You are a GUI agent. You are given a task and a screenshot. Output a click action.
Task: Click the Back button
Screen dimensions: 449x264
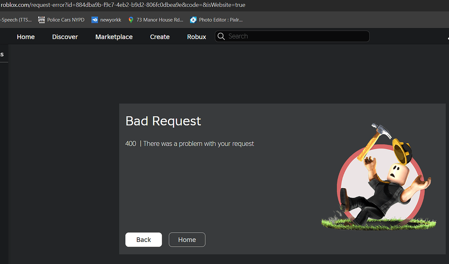(x=144, y=239)
